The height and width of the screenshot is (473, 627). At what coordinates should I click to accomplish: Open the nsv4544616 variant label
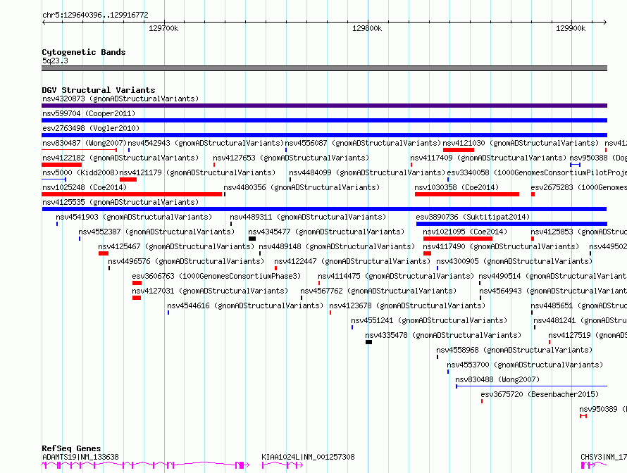click(245, 305)
